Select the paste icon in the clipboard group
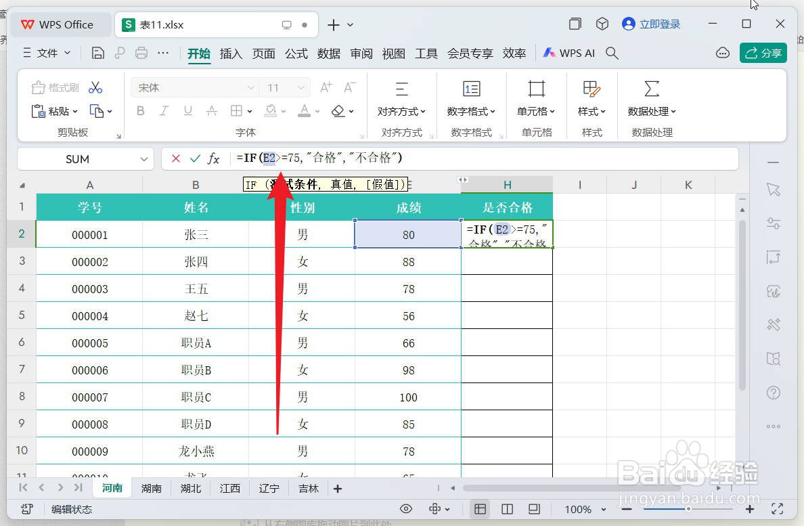The image size is (804, 526). pyautogui.click(x=39, y=111)
